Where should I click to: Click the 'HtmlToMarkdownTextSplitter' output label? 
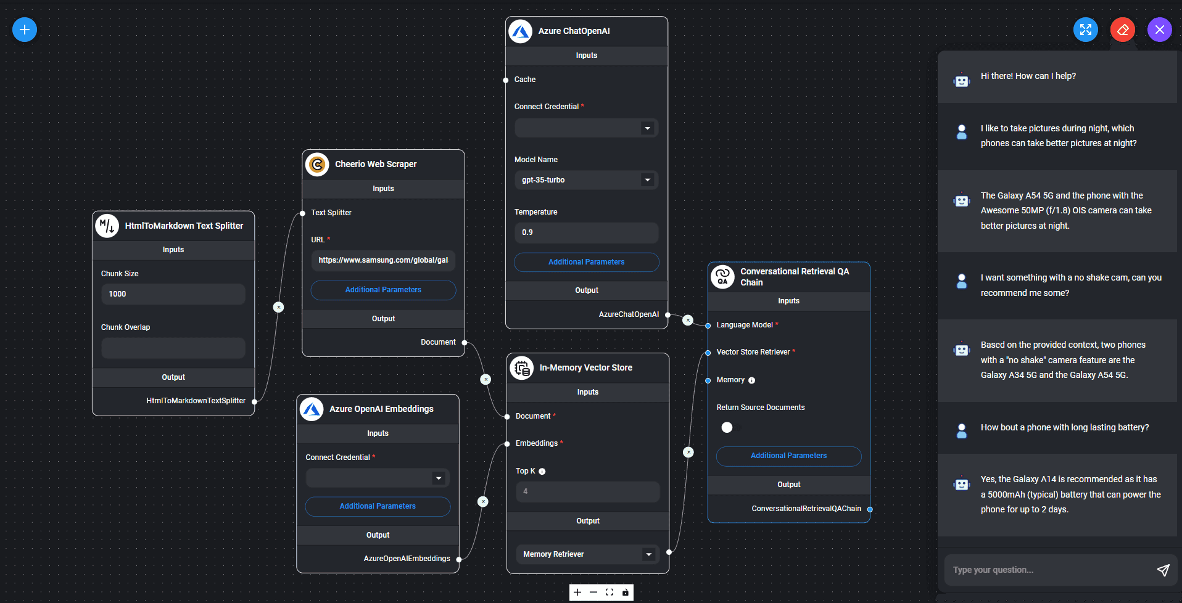tap(196, 401)
